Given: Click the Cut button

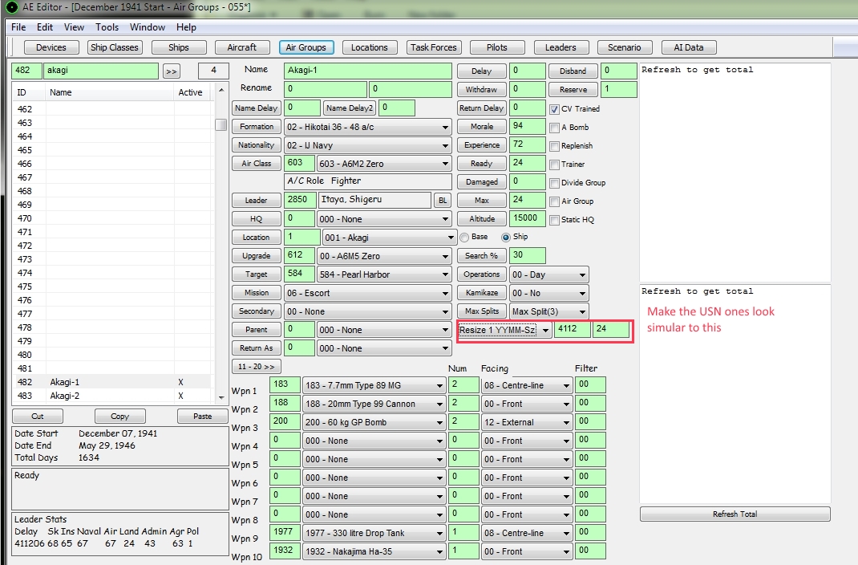Looking at the screenshot, I should click(x=37, y=416).
